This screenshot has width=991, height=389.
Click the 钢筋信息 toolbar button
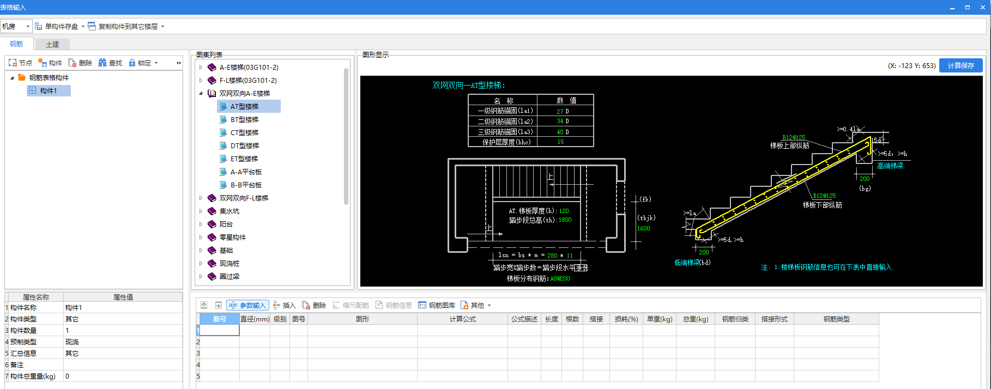coord(394,305)
